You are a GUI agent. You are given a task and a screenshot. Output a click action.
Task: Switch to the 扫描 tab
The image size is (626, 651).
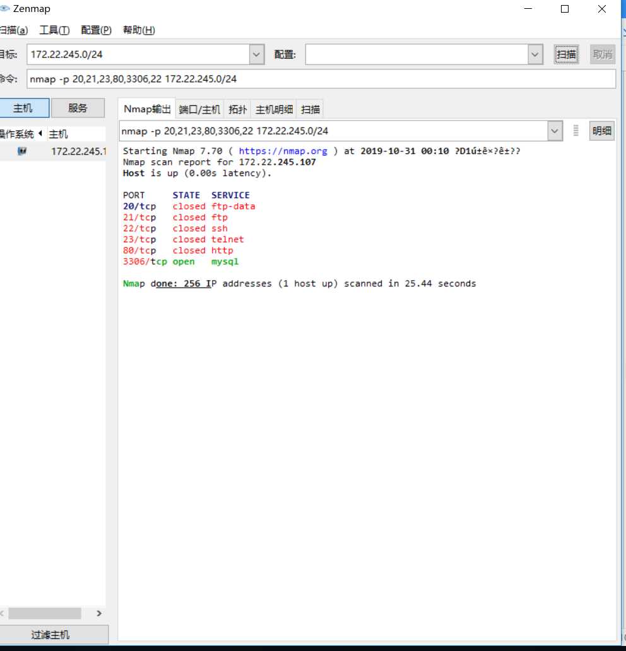310,110
